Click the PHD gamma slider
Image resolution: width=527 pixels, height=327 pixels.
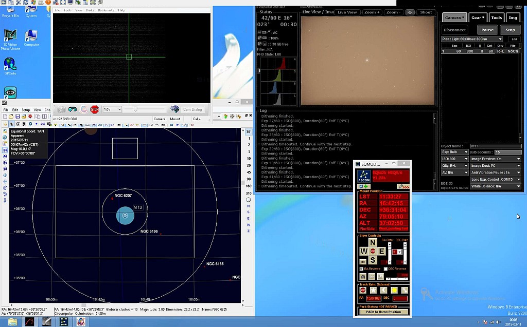[x=136, y=109]
